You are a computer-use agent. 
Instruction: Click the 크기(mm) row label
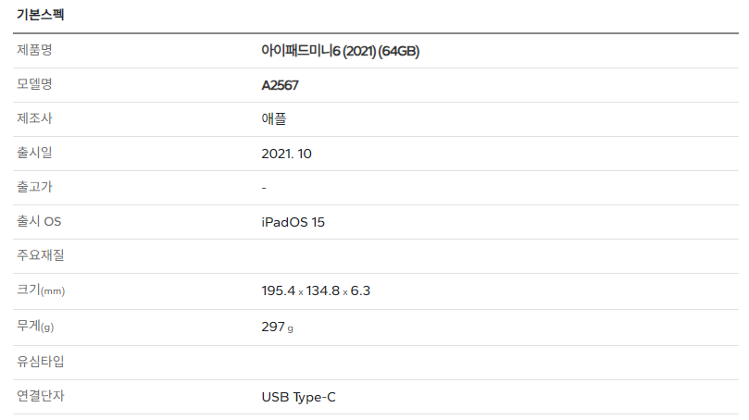(x=41, y=290)
